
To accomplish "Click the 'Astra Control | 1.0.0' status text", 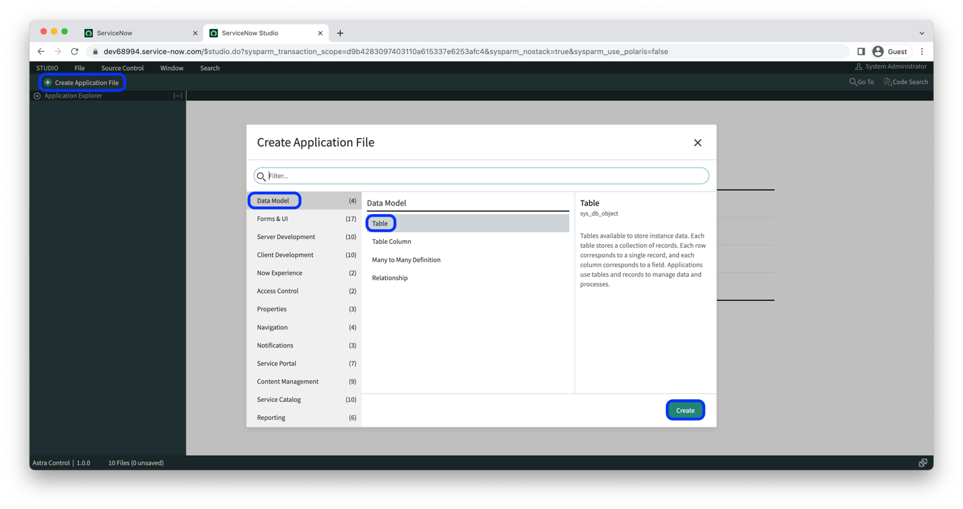I will point(61,463).
